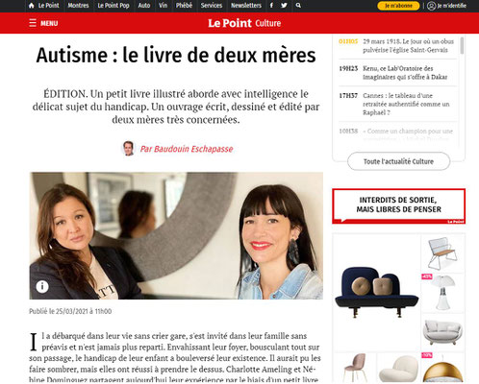This screenshot has width=479, height=384.
Task: Click Toute l'actualité Culture button
Action: 398,161
